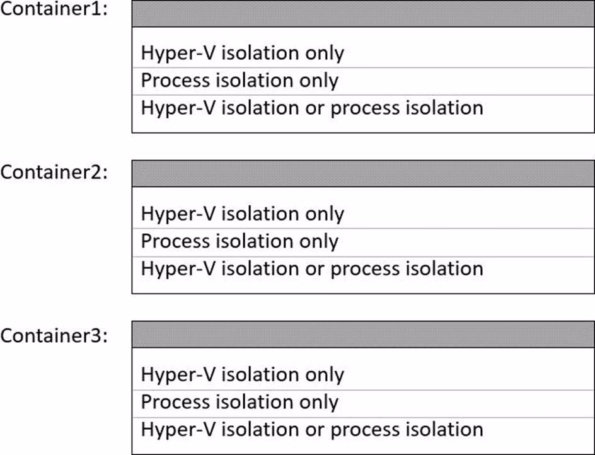Choose 'Process isolation only' under Container1
Viewport: 595px width, 455px height.
(x=240, y=81)
